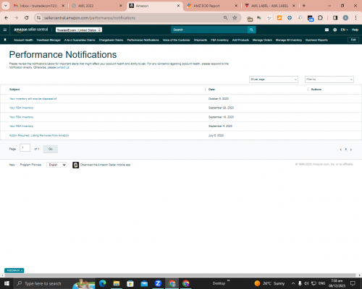Open the Chrome profile avatar
This screenshot has height=289, width=362.
(x=345, y=18)
